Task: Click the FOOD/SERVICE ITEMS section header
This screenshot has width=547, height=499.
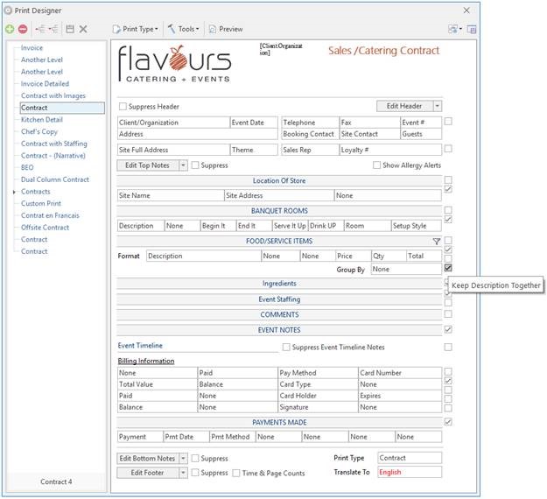Action: (x=279, y=241)
